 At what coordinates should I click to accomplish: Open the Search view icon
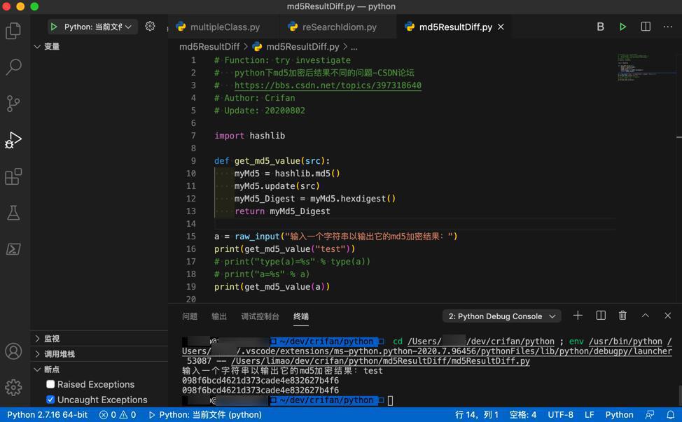coord(13,67)
